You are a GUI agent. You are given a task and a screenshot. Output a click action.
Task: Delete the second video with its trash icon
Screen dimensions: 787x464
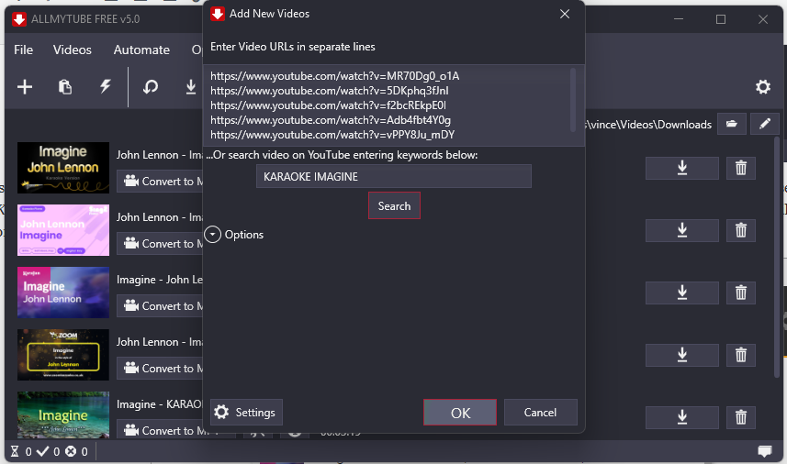coord(740,230)
